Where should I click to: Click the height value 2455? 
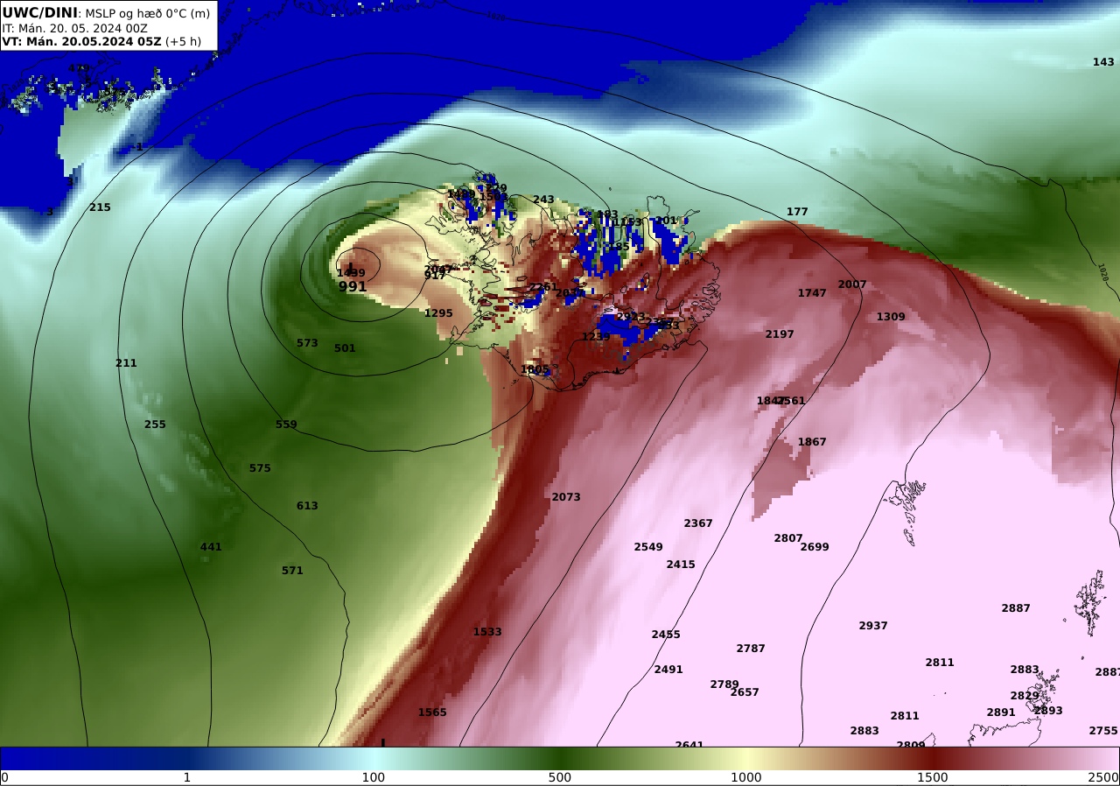pyautogui.click(x=666, y=635)
